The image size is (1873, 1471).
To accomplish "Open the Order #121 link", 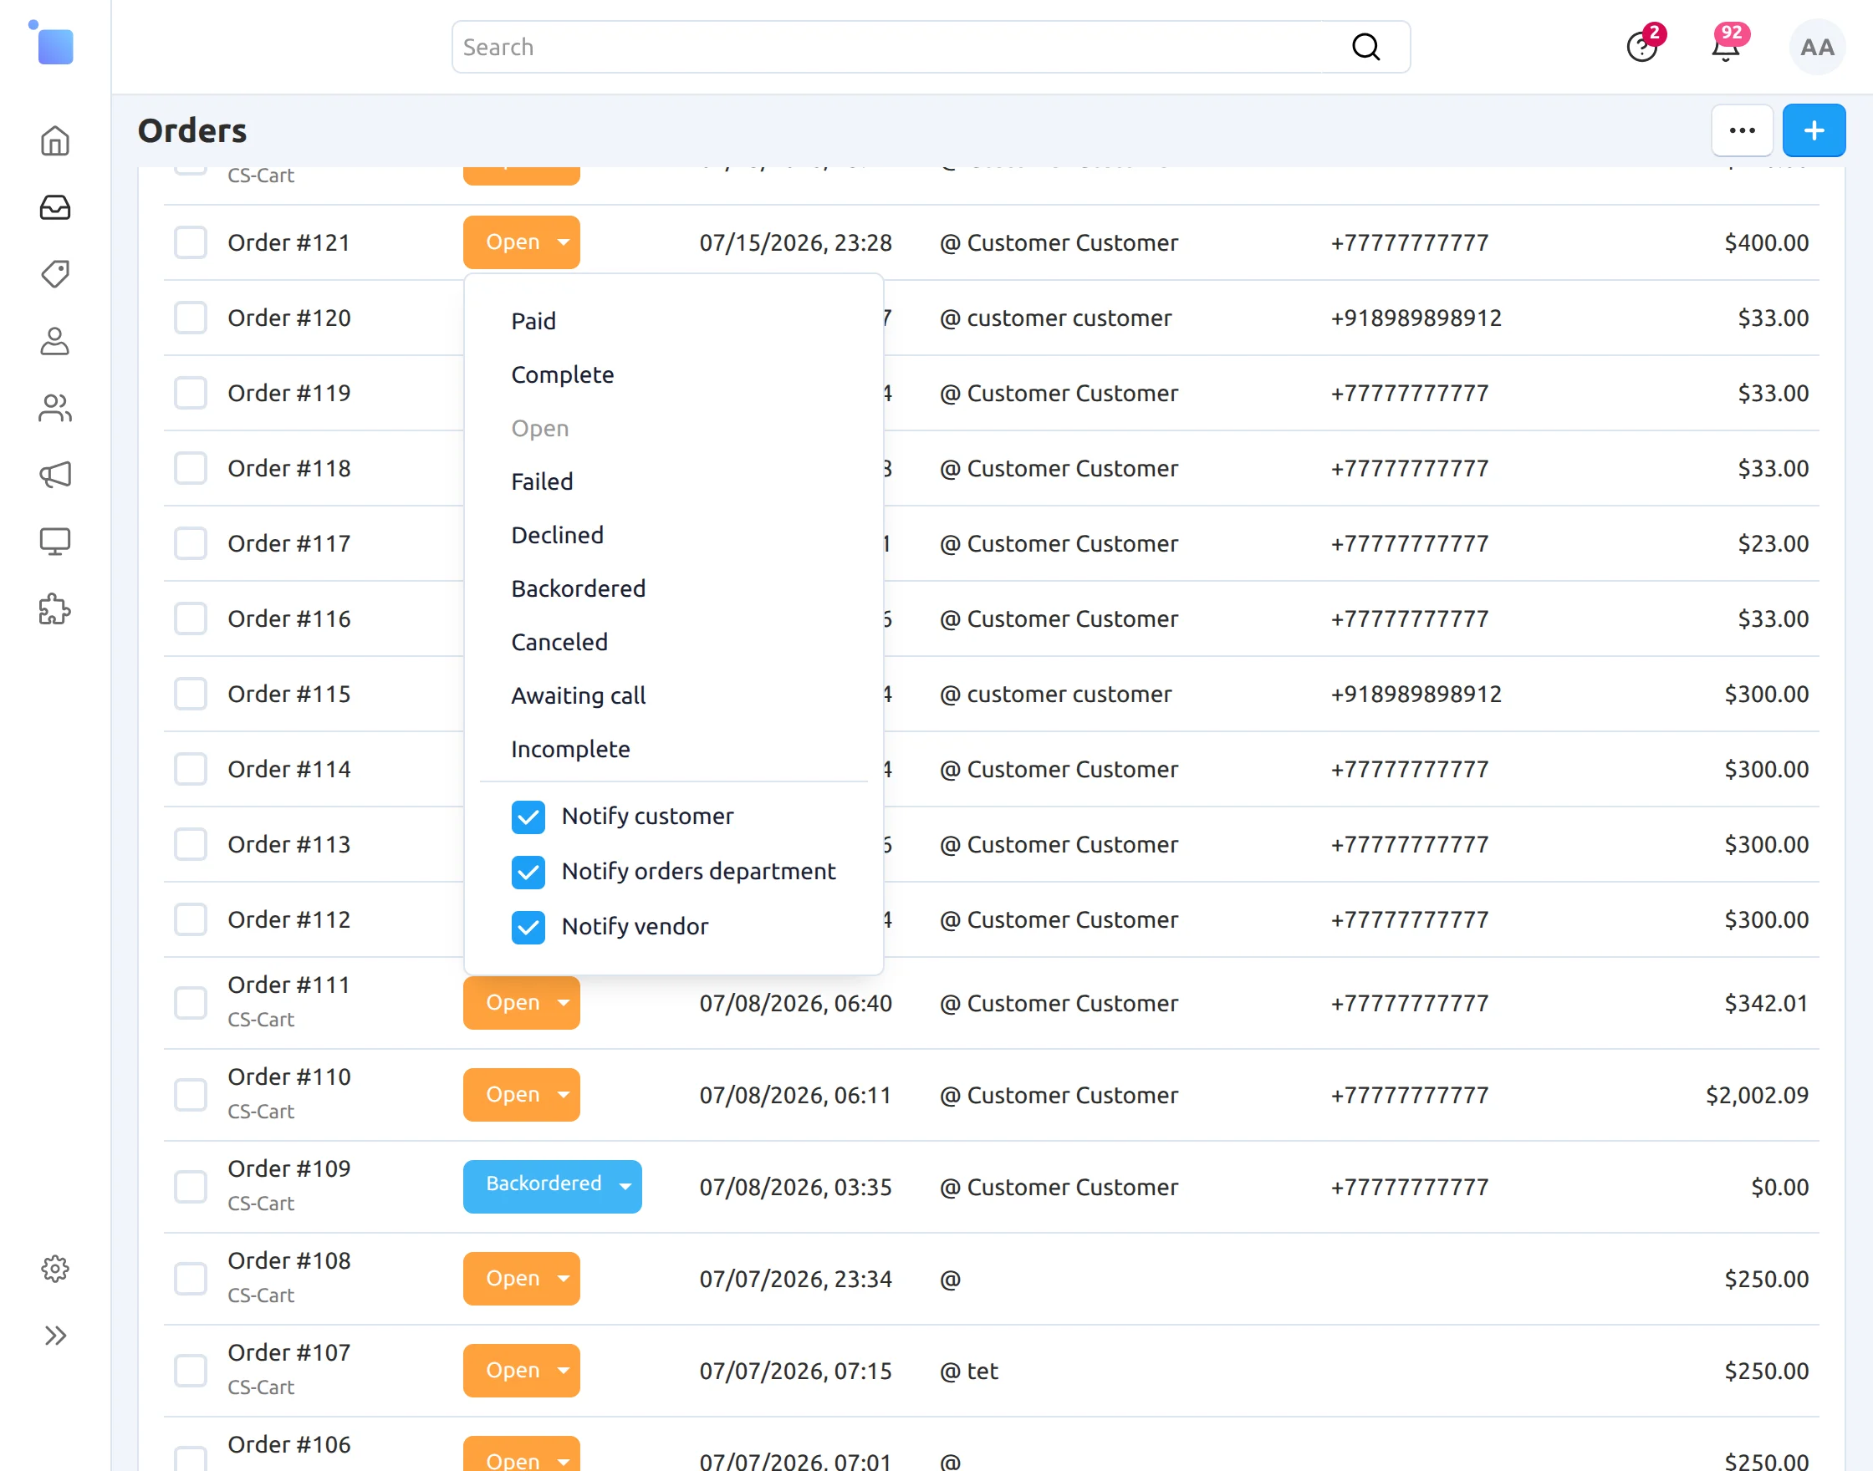I will coord(288,243).
